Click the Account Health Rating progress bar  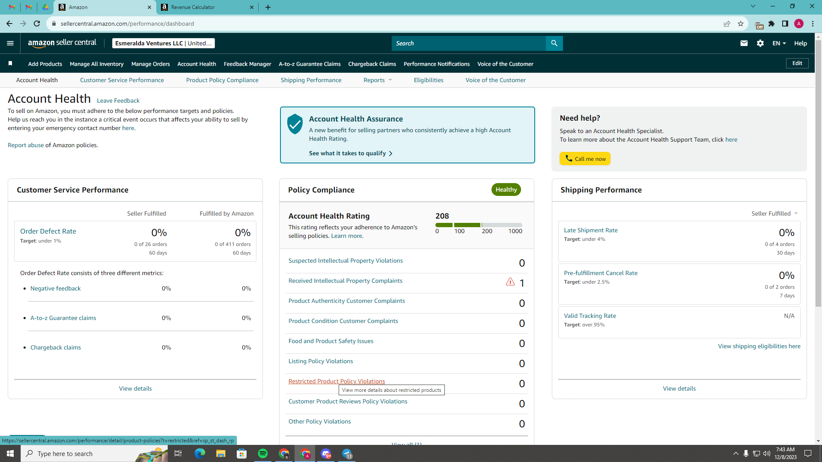coord(479,225)
